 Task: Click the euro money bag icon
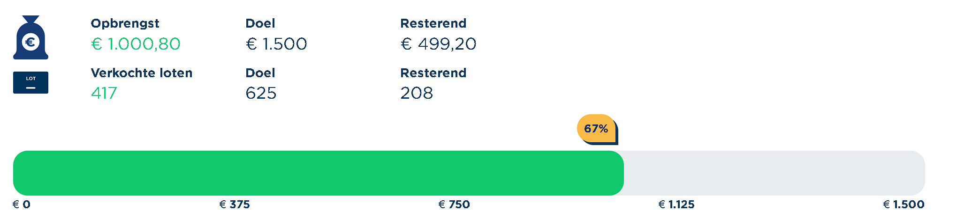(x=30, y=38)
